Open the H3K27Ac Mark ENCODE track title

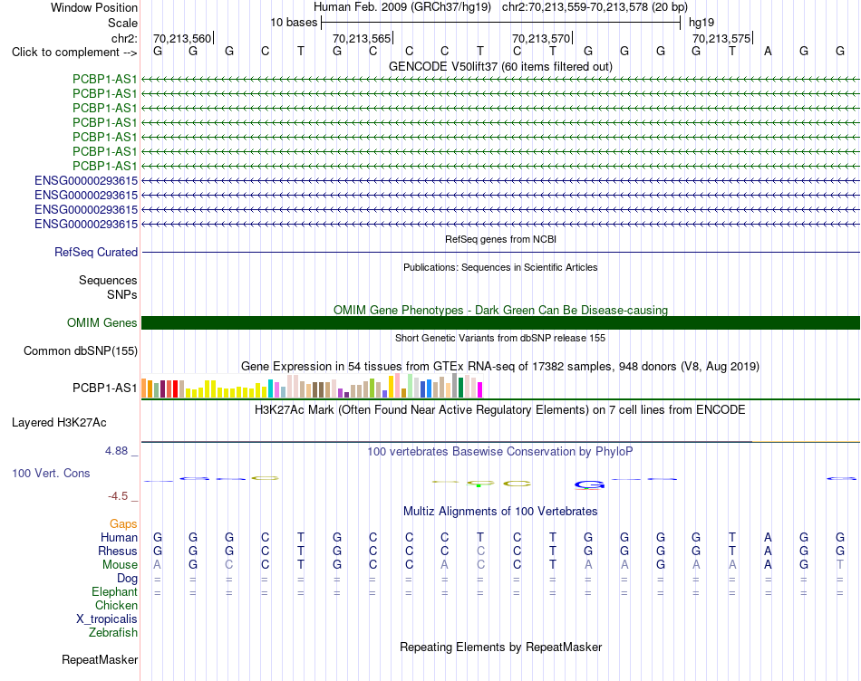coord(500,410)
